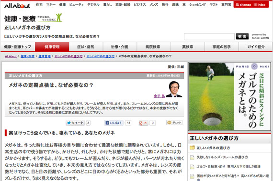Open the メンズ navigation item
This screenshot has width=273, height=181.
pos(154,5)
